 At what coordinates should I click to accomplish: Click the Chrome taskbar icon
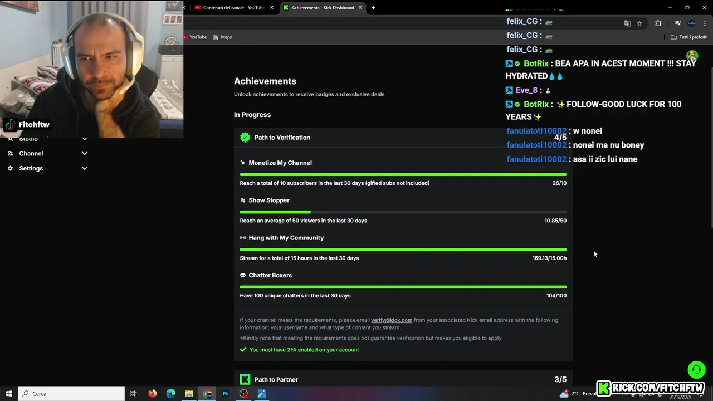click(207, 394)
